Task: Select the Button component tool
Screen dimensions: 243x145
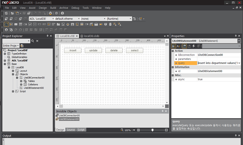Action: click(x=16, y=25)
